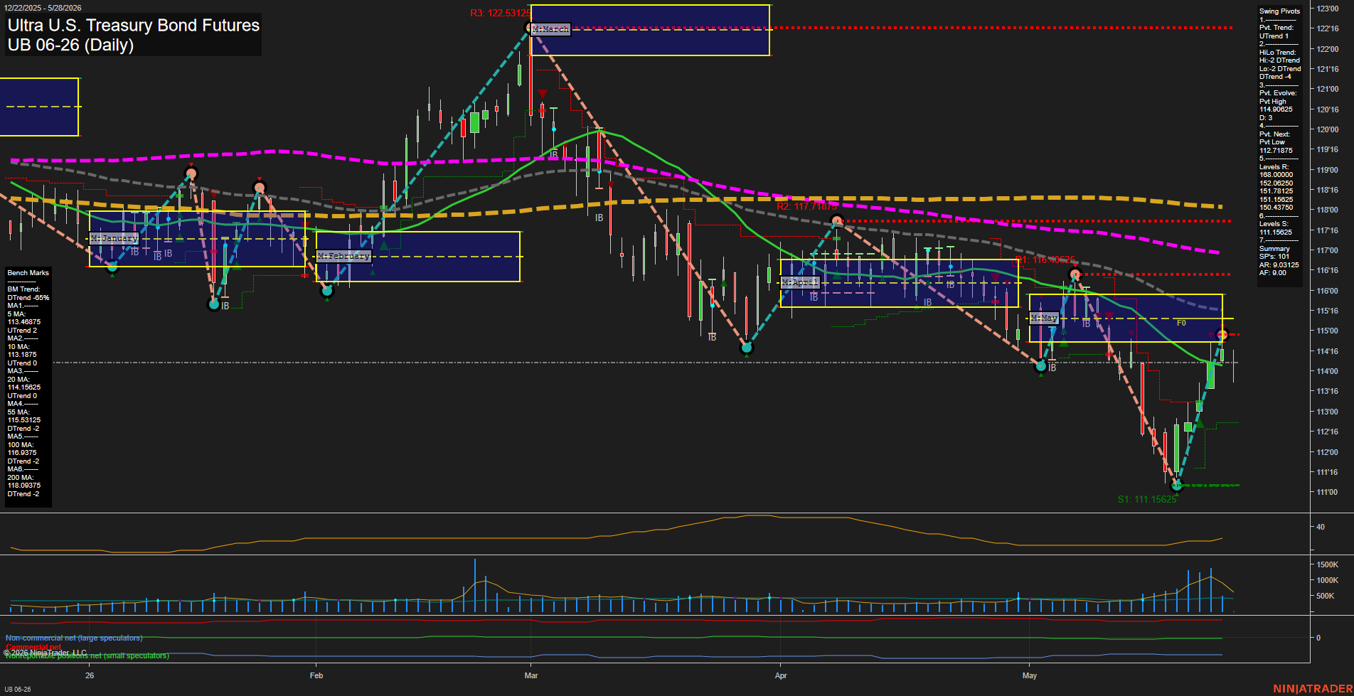Click the Commercial net legend entry
The image size is (1354, 696).
(33, 647)
